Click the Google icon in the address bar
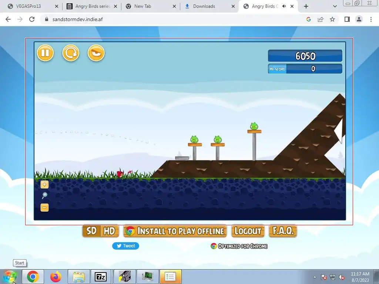 (x=308, y=19)
